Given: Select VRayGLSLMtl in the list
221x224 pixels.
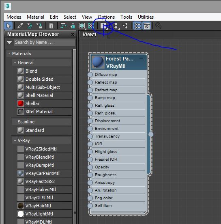Looking at the screenshot, I should pos(44,198).
